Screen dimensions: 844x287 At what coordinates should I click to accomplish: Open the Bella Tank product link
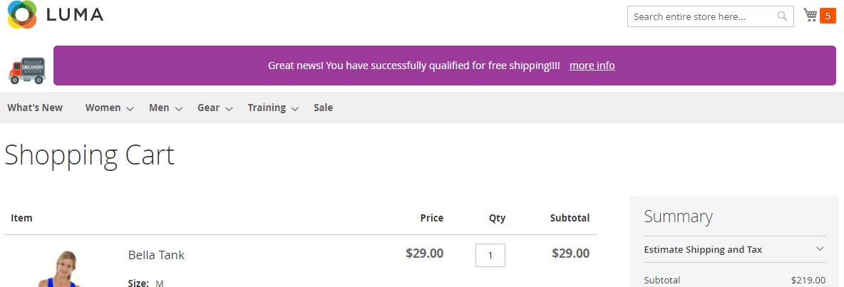pos(156,255)
